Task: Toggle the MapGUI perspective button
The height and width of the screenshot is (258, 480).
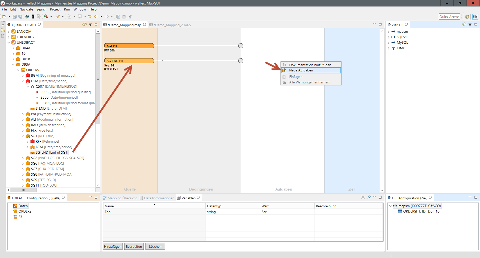Action: 475,17
